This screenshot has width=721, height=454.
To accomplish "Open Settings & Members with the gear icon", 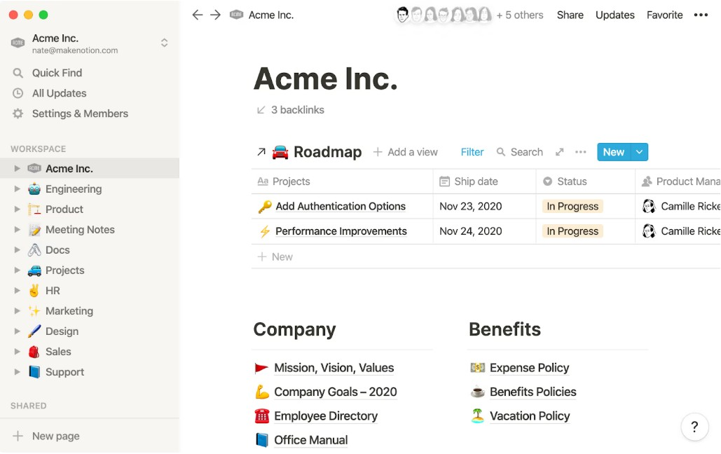I will [17, 113].
